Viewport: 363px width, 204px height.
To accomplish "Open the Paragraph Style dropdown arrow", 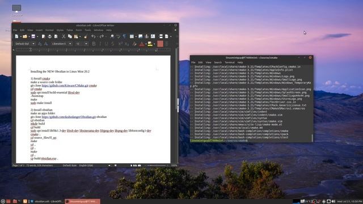I will 33,44.
